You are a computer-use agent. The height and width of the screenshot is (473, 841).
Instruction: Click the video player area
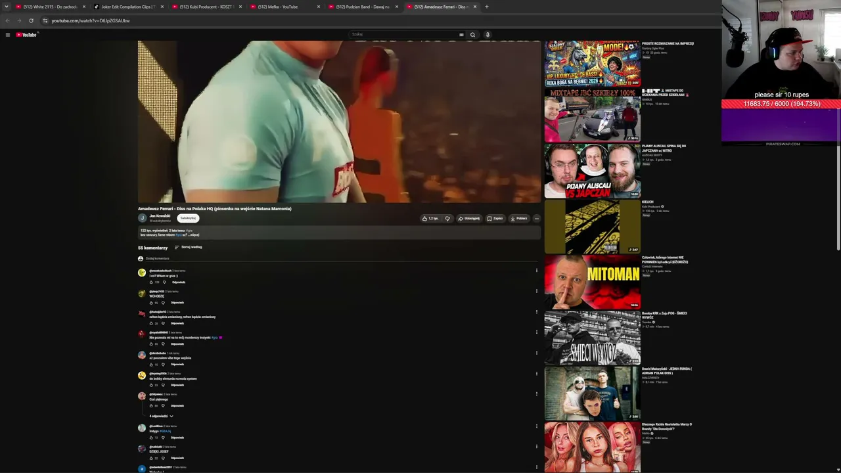pos(339,122)
